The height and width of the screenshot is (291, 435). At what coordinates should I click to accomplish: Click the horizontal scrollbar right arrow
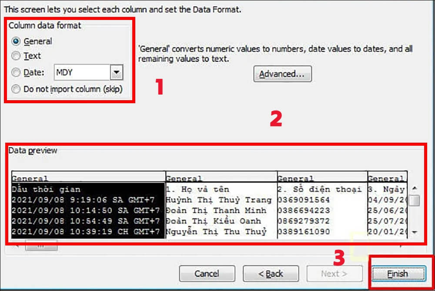[401, 246]
